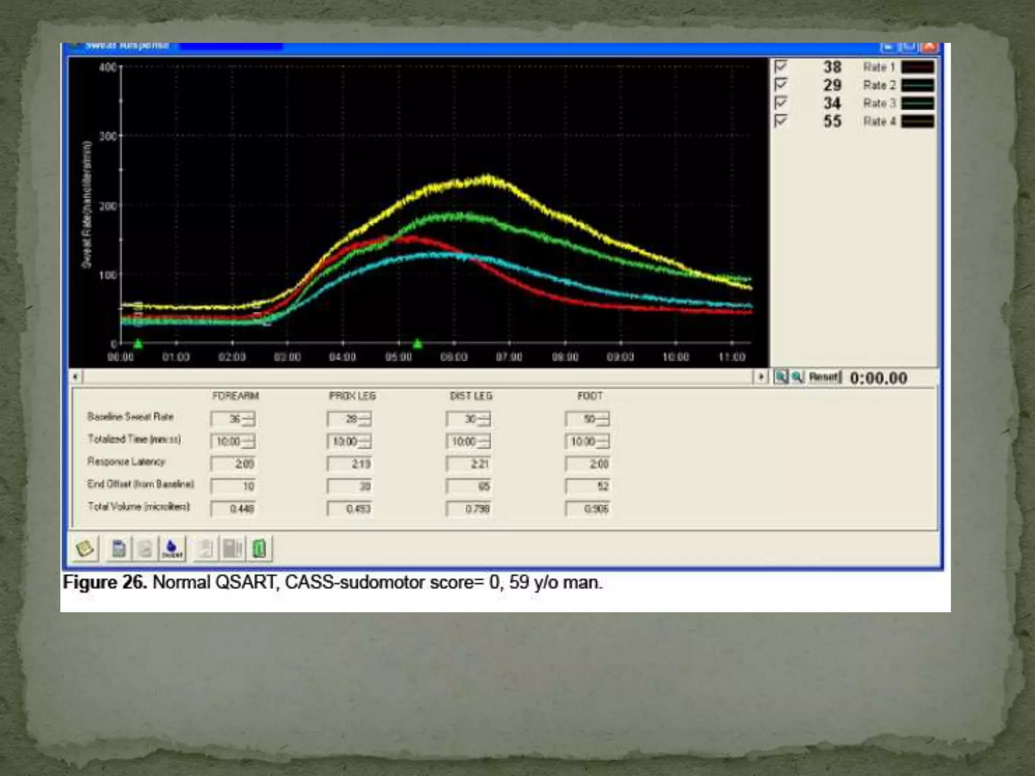Click the scroll right arrow under the graph
Image resolution: width=1035 pixels, height=776 pixels.
(x=761, y=377)
